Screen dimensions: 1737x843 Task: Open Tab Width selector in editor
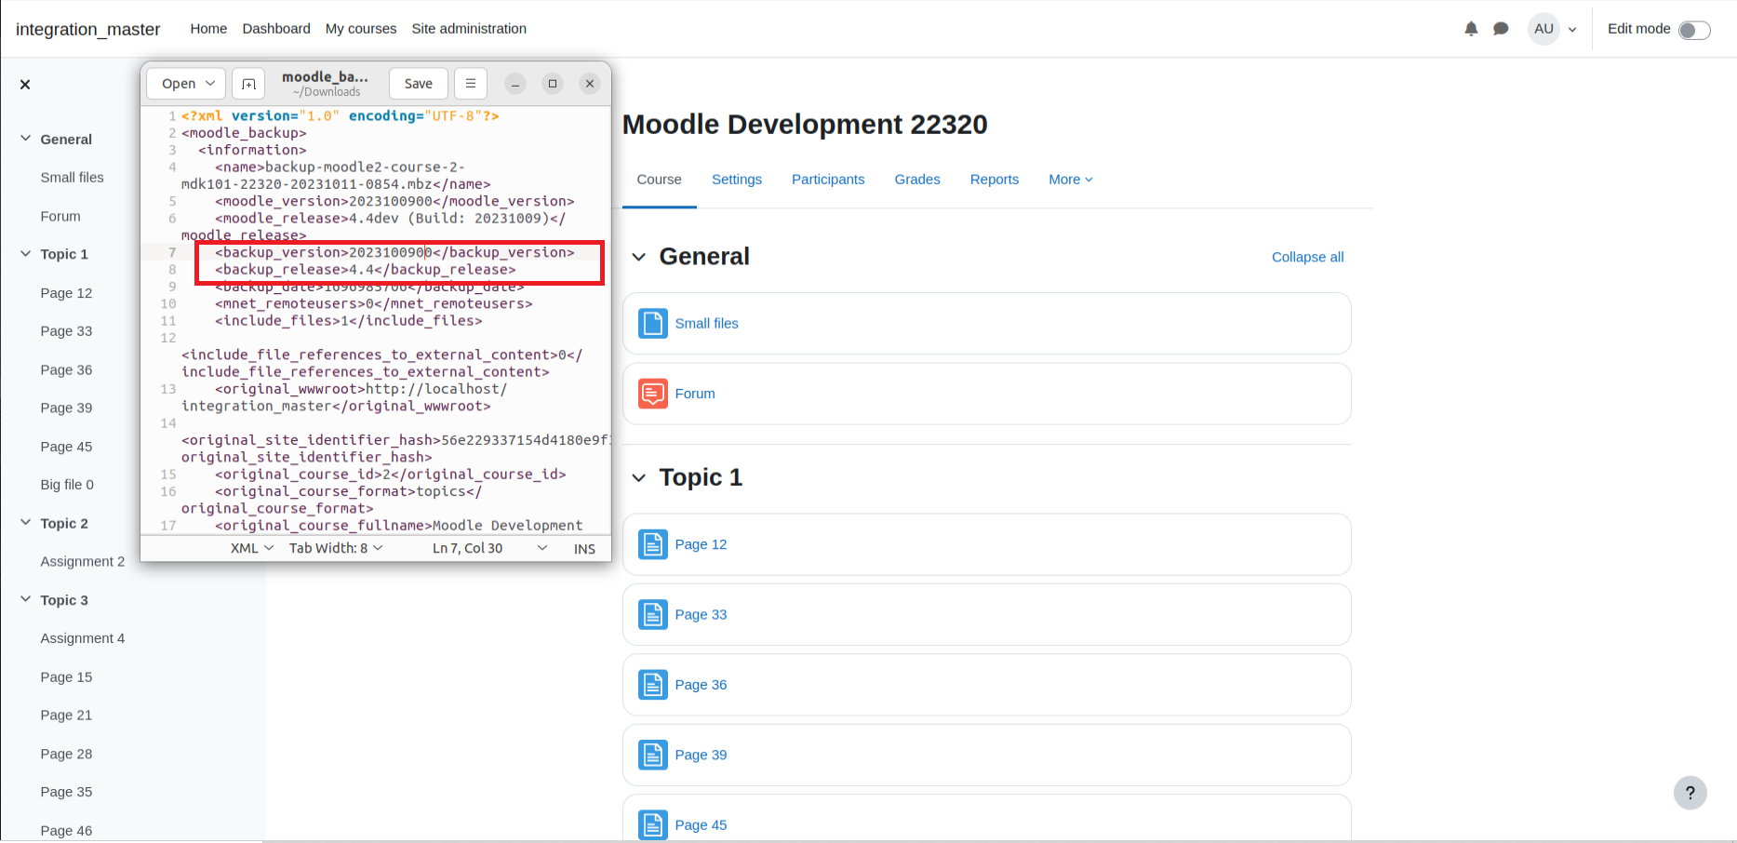click(336, 549)
